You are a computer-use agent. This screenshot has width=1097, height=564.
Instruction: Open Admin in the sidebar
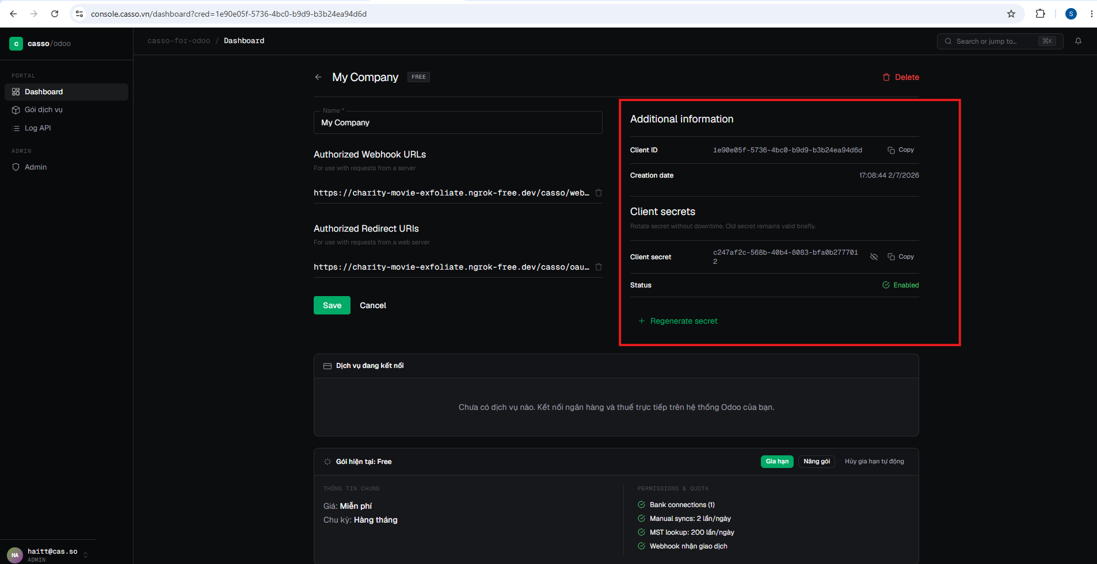(66, 167)
